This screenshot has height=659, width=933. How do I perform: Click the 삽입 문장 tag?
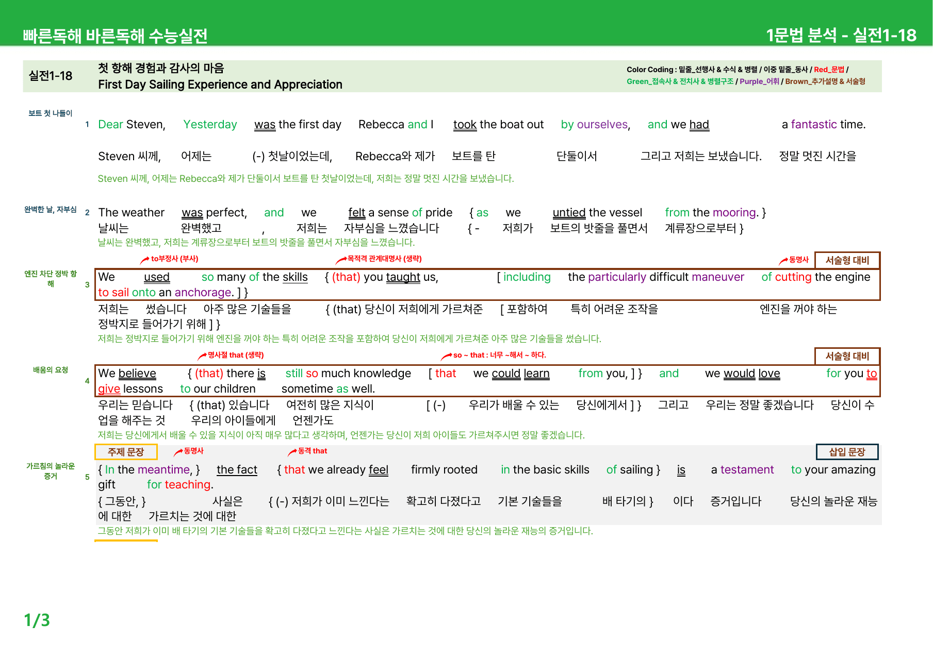[847, 452]
